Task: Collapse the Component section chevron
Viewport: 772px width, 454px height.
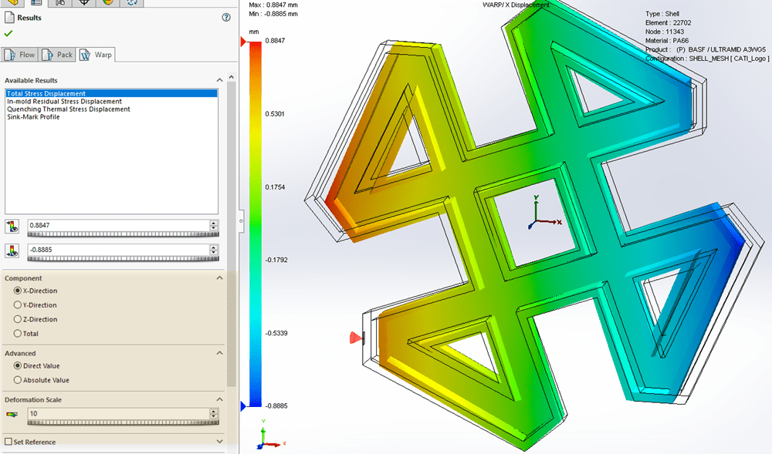Action: 219,278
